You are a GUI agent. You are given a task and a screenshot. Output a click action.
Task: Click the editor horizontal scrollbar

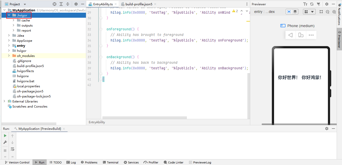(x=145, y=118)
